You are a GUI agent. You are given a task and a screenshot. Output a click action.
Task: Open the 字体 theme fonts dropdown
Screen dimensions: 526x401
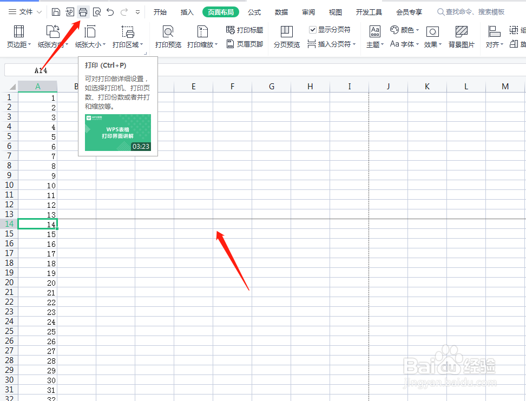pyautogui.click(x=405, y=44)
